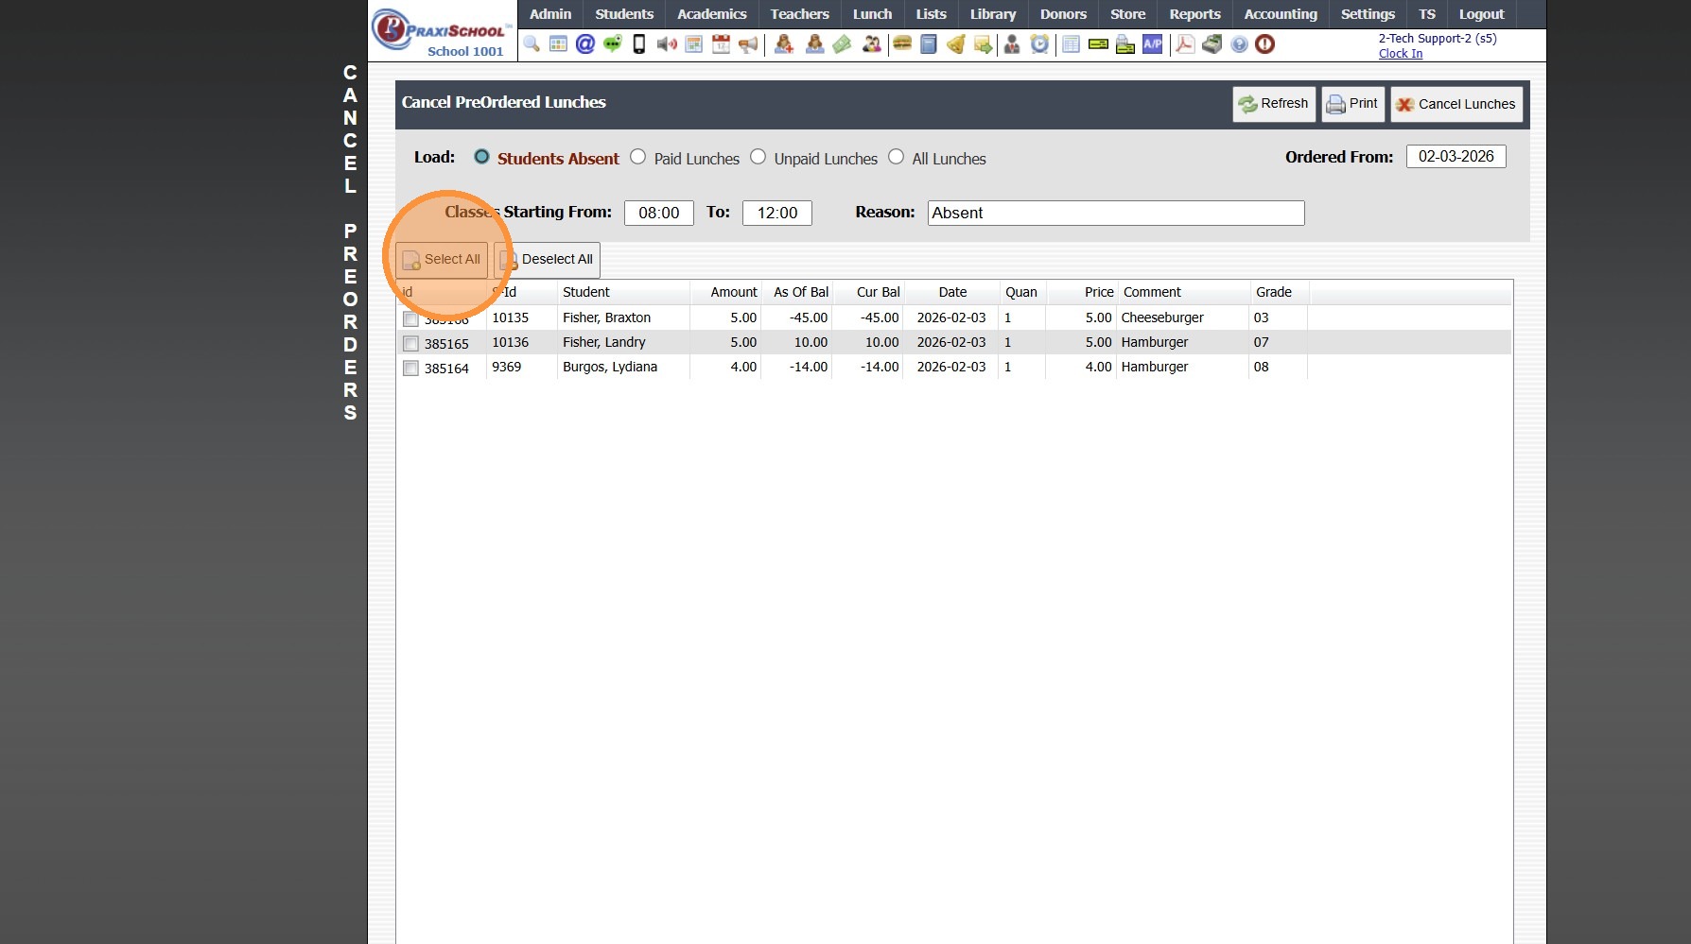Select the Students Absent radio button
1691x944 pixels.
point(481,157)
